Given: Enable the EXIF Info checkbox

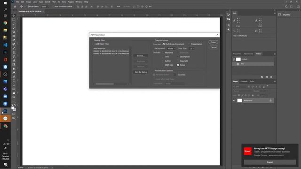Looking at the screenshot, I should click(163, 65).
